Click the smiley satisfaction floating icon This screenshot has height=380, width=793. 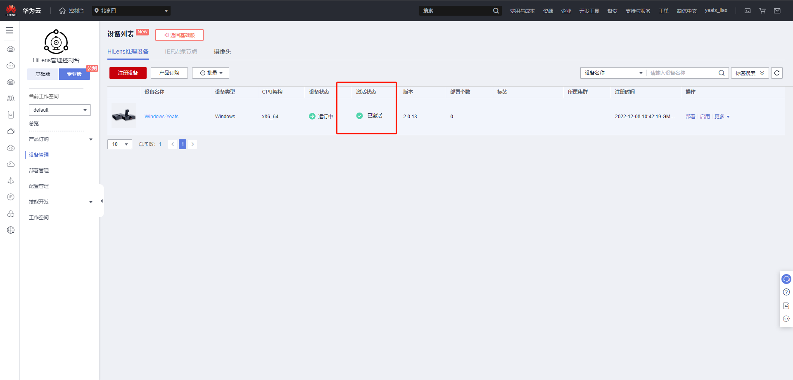[x=786, y=319]
